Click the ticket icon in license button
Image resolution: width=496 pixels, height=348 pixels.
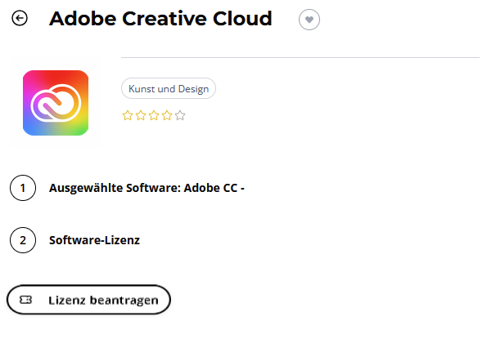point(25,300)
